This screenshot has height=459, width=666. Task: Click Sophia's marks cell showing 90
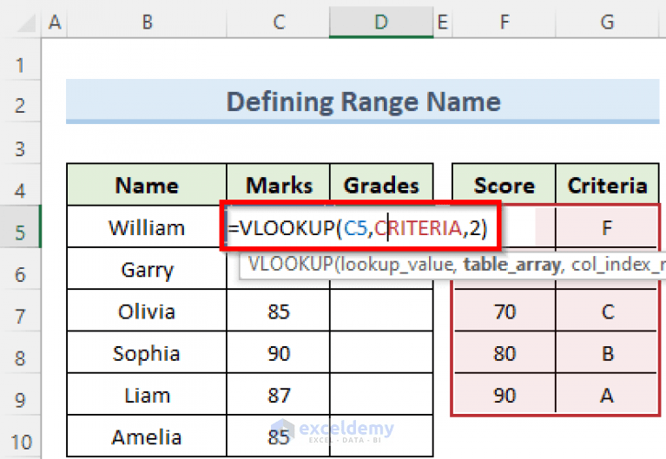click(x=278, y=353)
